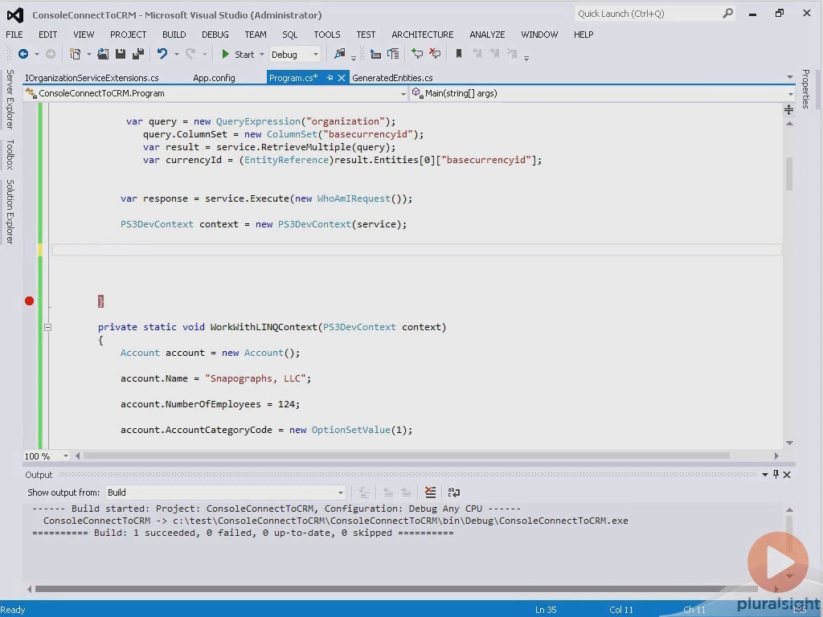Click the Navigate Backward arrow icon
823x617 pixels.
23,54
